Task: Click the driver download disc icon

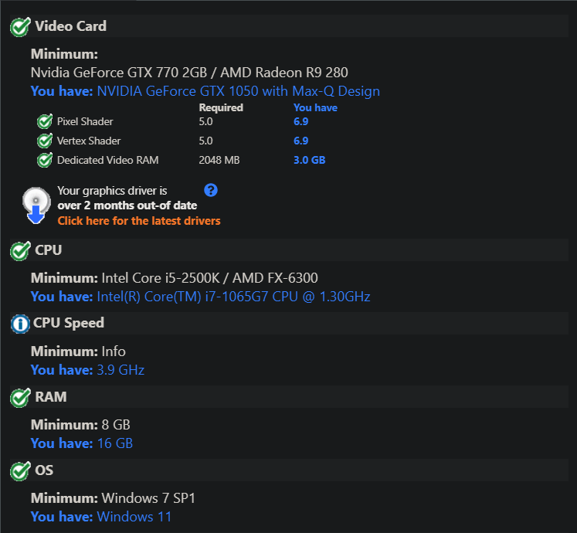Action: coord(36,205)
